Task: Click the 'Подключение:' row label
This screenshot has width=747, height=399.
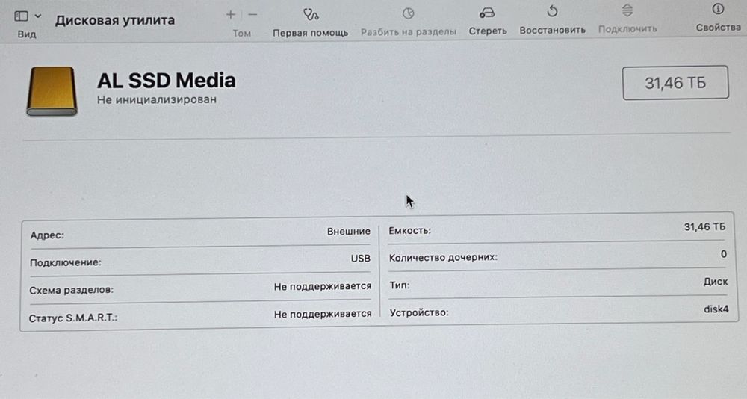Action: (65, 263)
